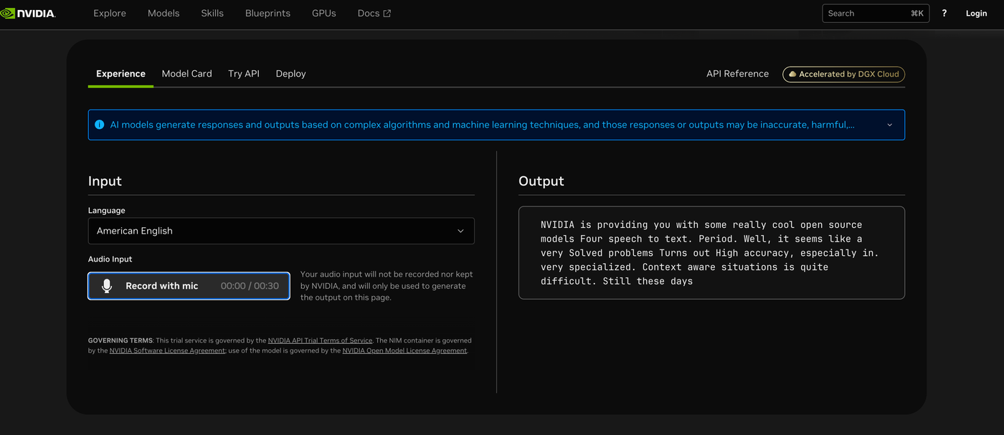This screenshot has height=435, width=1004.
Task: Click the NVIDIA logo
Action: 28,13
